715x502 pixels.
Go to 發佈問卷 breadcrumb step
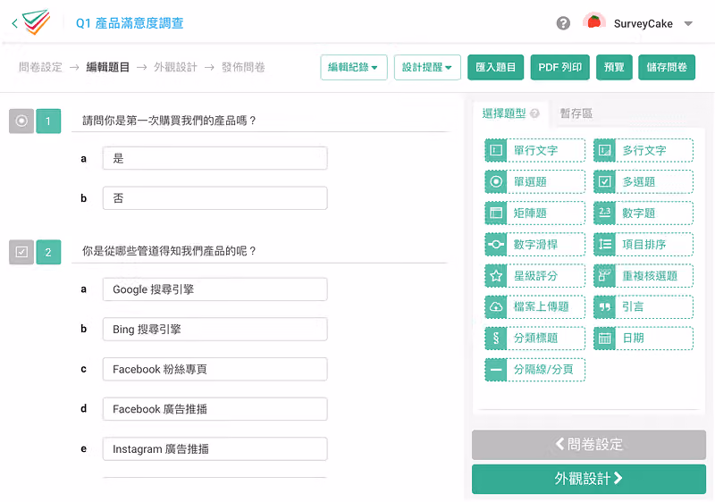pos(243,67)
